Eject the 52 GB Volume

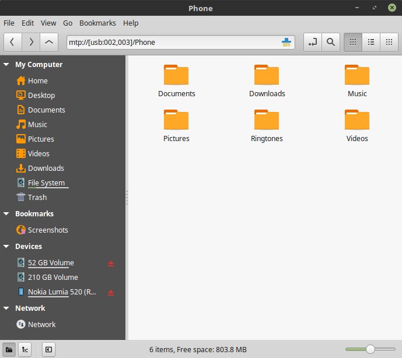tap(111, 264)
